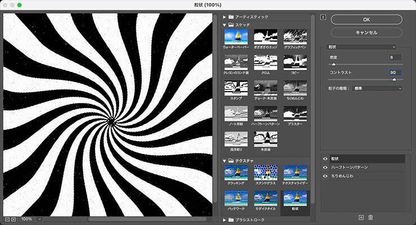The image size is (416, 225).
Task: Expand the アーティスティック filter folder
Action: tap(224, 17)
